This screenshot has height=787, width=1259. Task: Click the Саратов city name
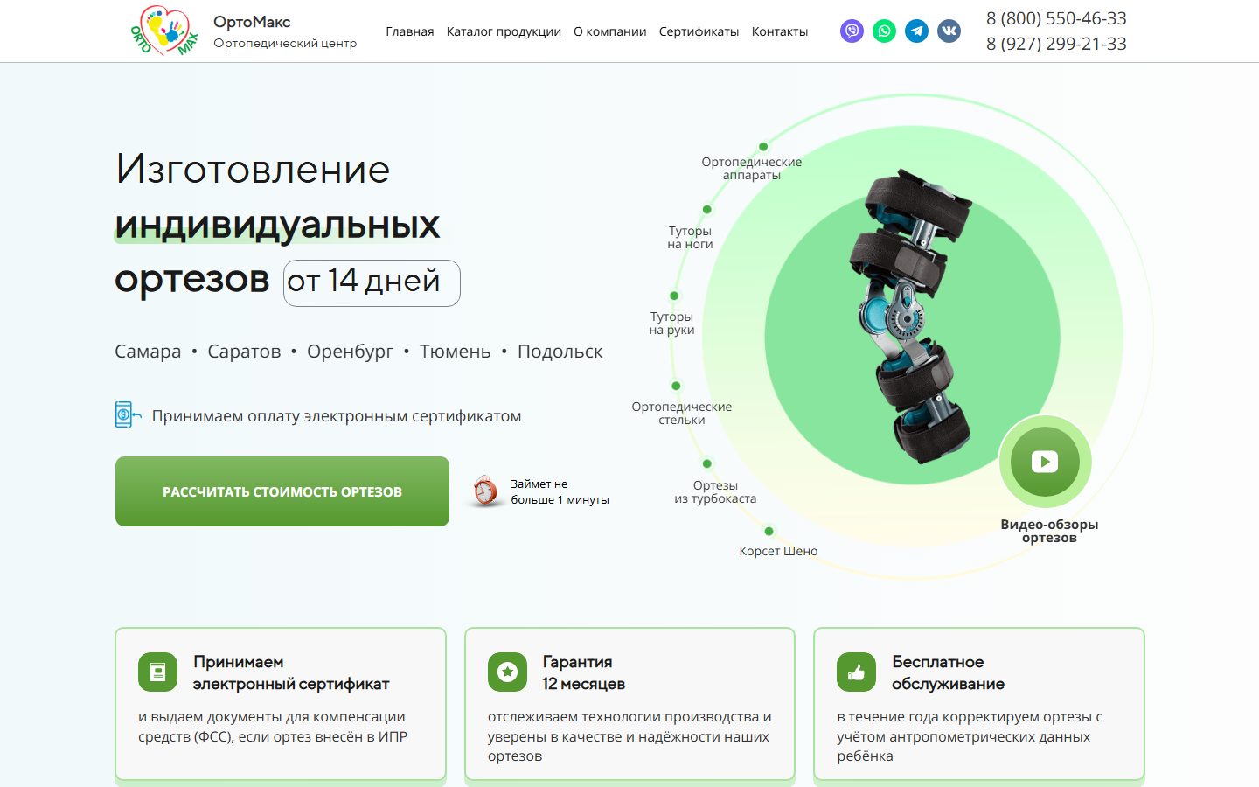click(x=244, y=352)
